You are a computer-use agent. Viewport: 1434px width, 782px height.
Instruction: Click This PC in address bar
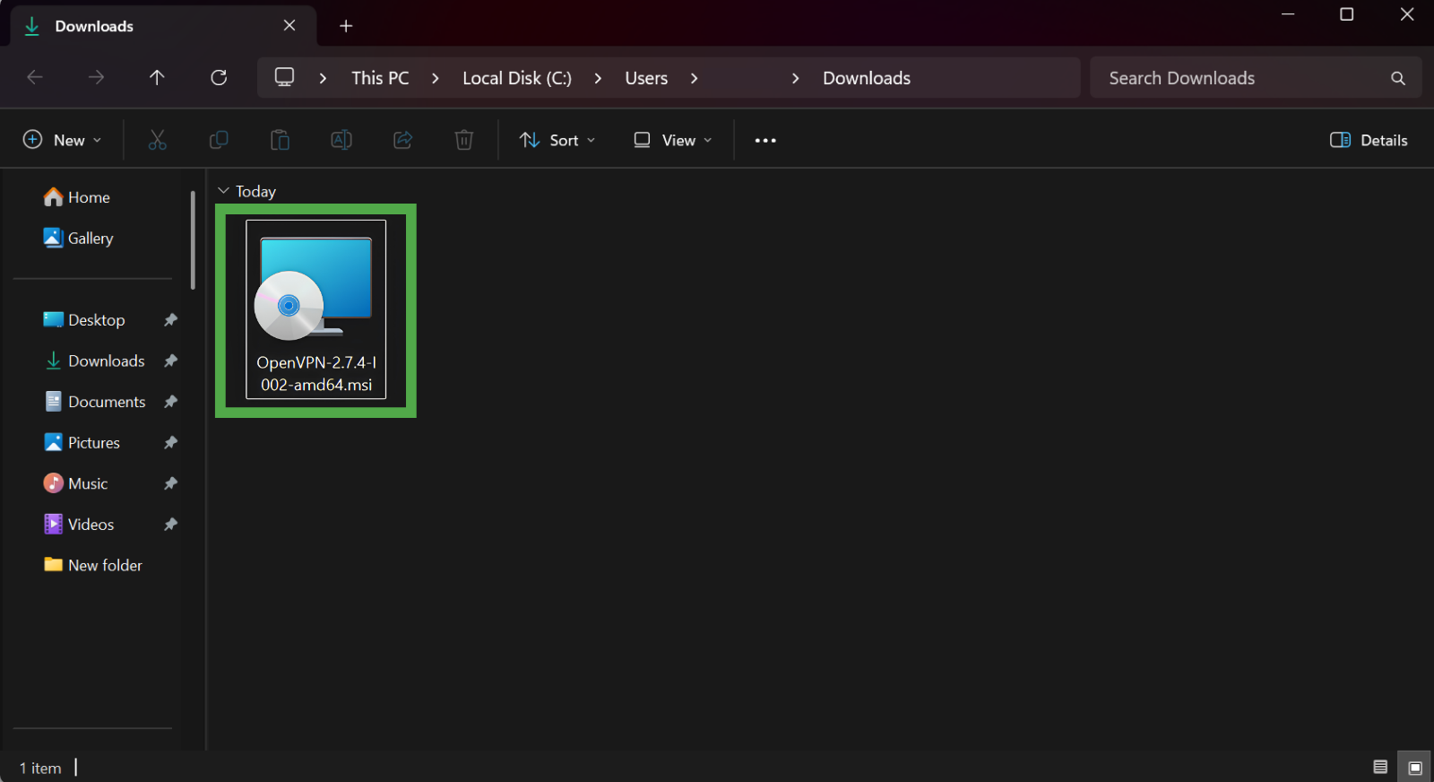(x=380, y=78)
